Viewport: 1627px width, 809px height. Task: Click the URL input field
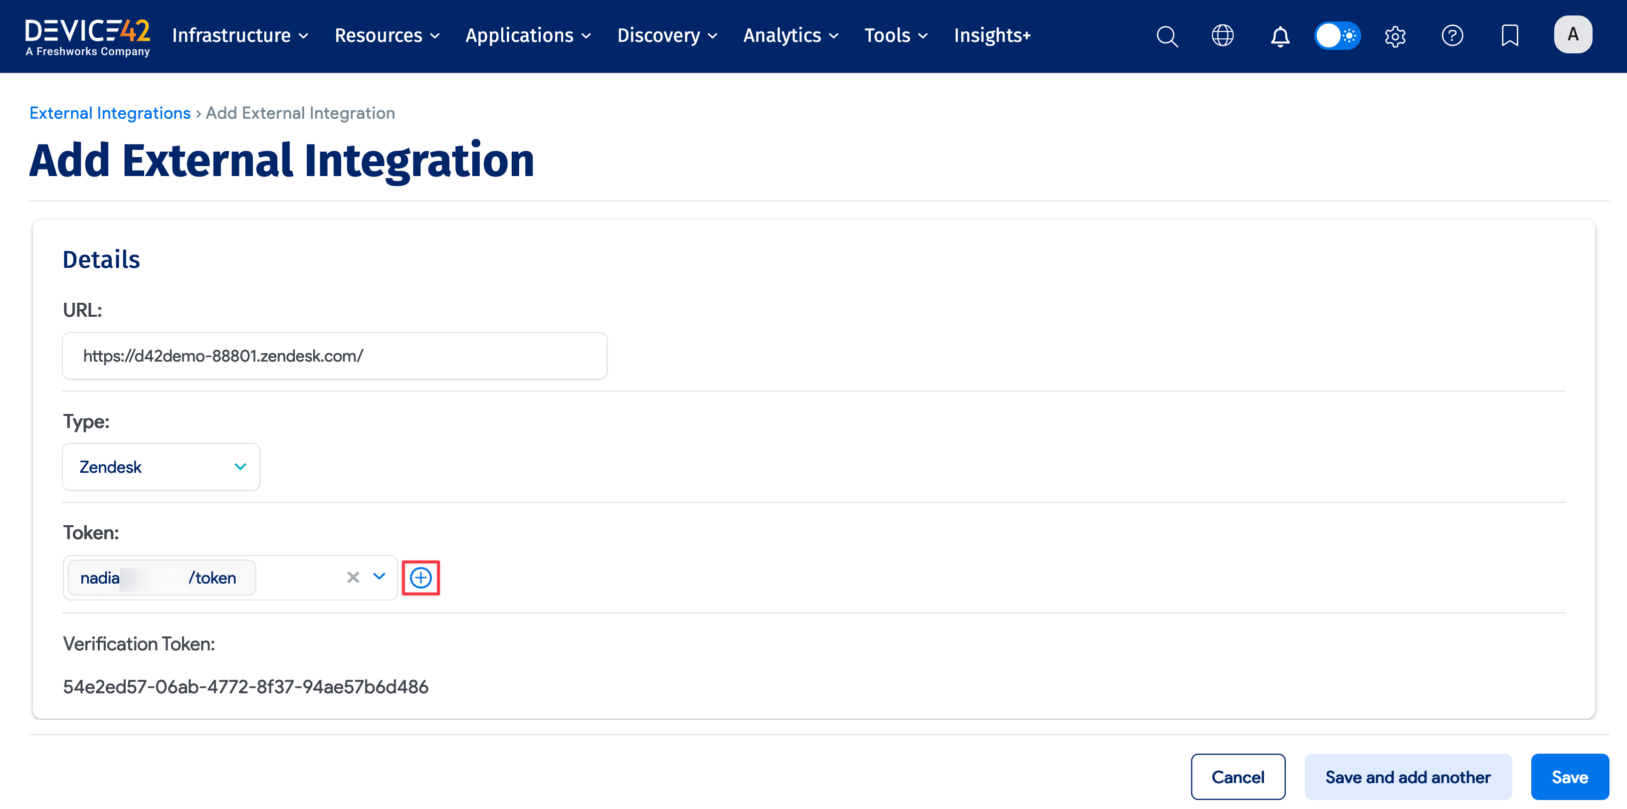tap(334, 355)
